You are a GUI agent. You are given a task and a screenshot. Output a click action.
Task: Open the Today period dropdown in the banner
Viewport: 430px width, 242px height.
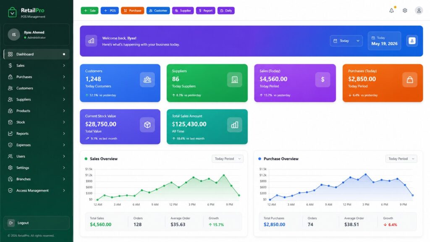346,41
